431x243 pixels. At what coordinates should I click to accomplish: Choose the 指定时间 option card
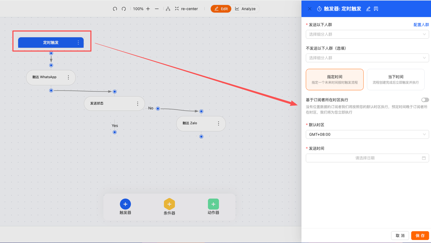(x=335, y=79)
